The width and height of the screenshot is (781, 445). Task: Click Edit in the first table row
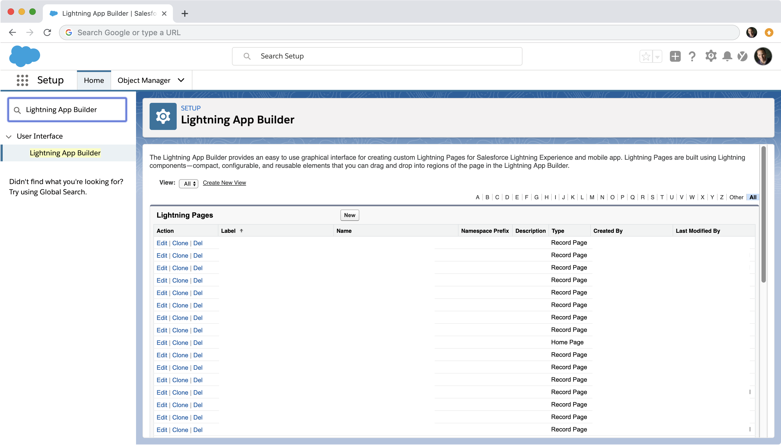pyautogui.click(x=162, y=243)
